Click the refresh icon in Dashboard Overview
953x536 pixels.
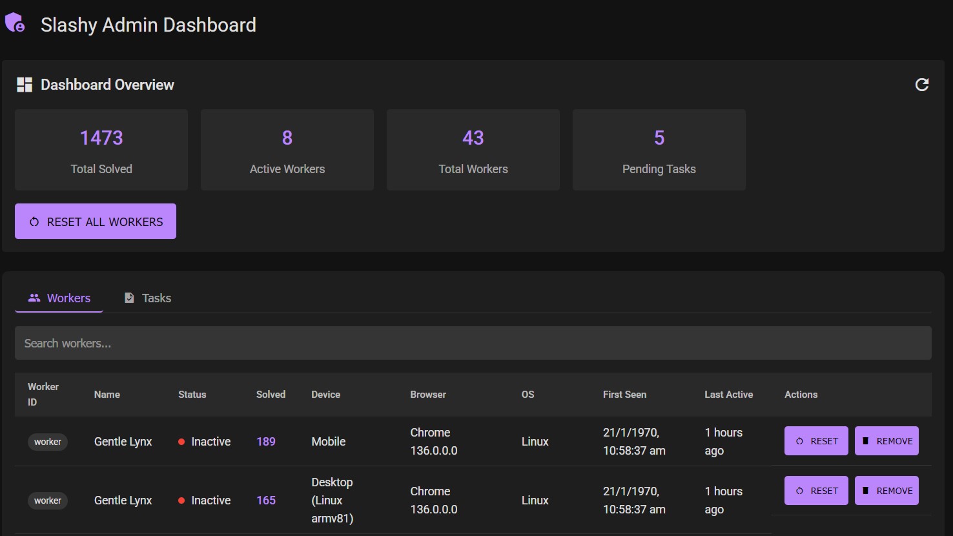click(922, 85)
